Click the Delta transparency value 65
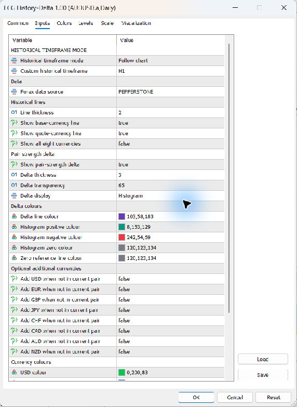This screenshot has height=407, width=297. (x=170, y=185)
